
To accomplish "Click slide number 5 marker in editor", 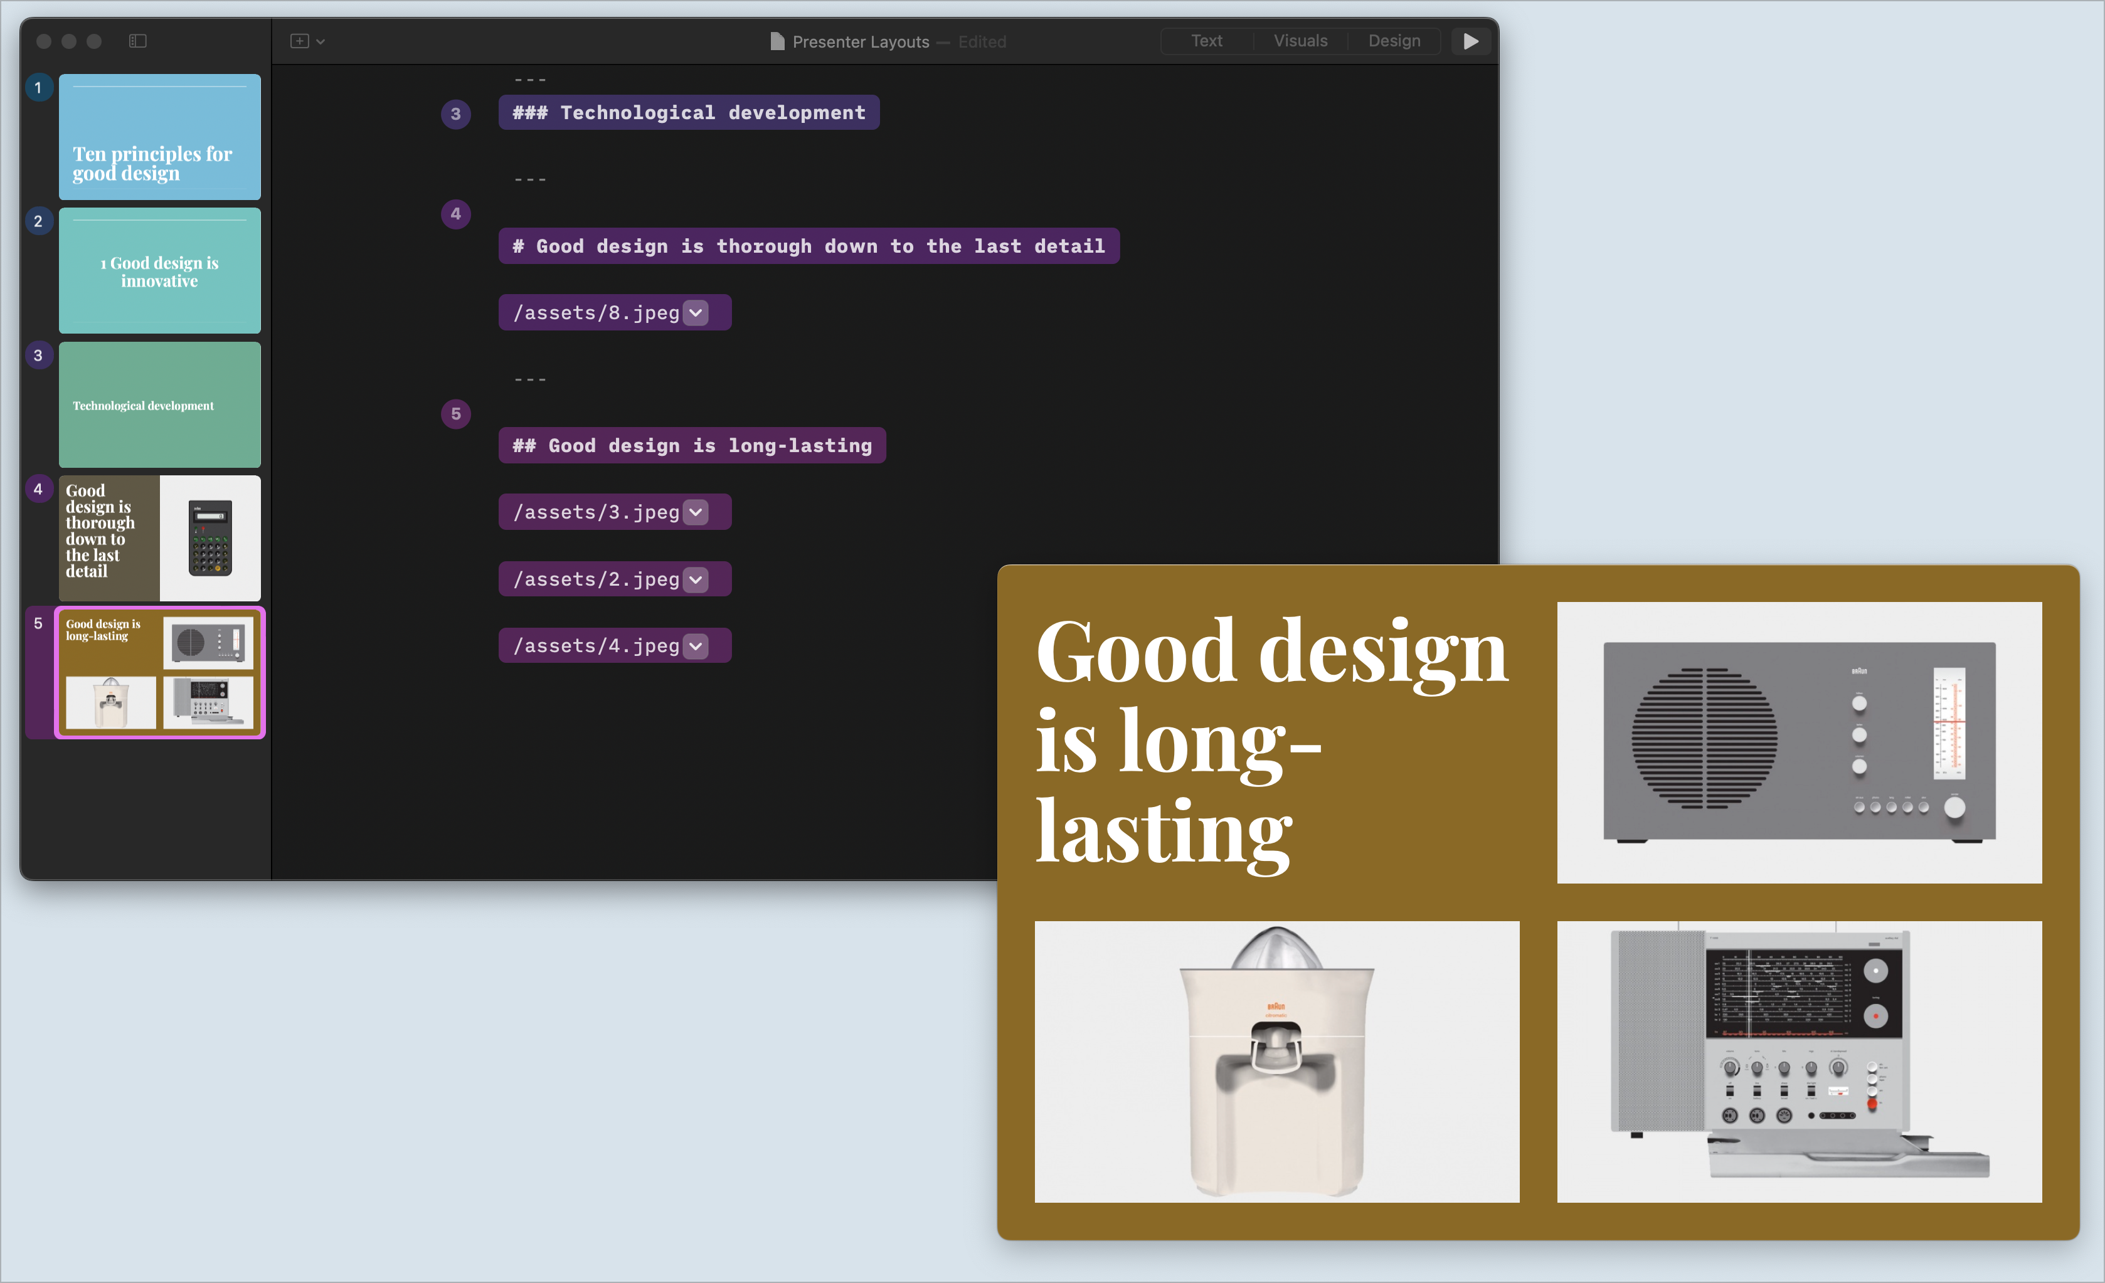I will tap(455, 414).
